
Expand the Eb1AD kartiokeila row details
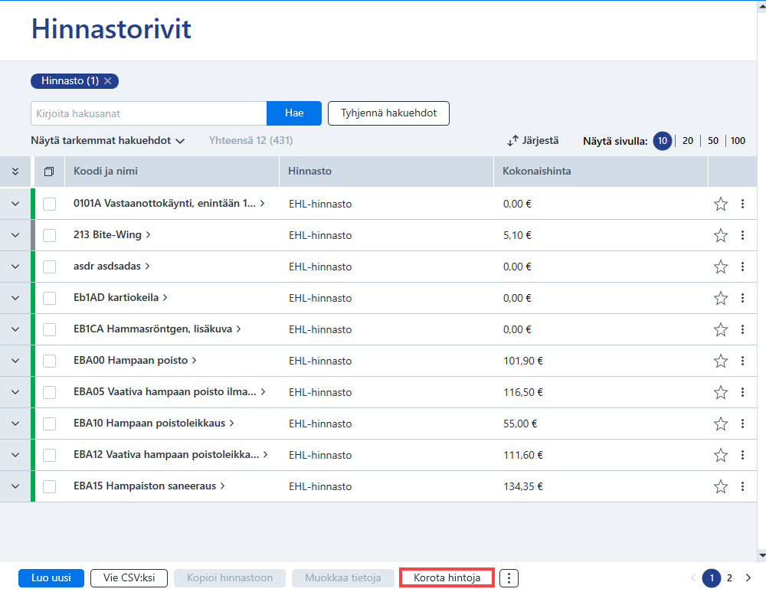click(15, 298)
